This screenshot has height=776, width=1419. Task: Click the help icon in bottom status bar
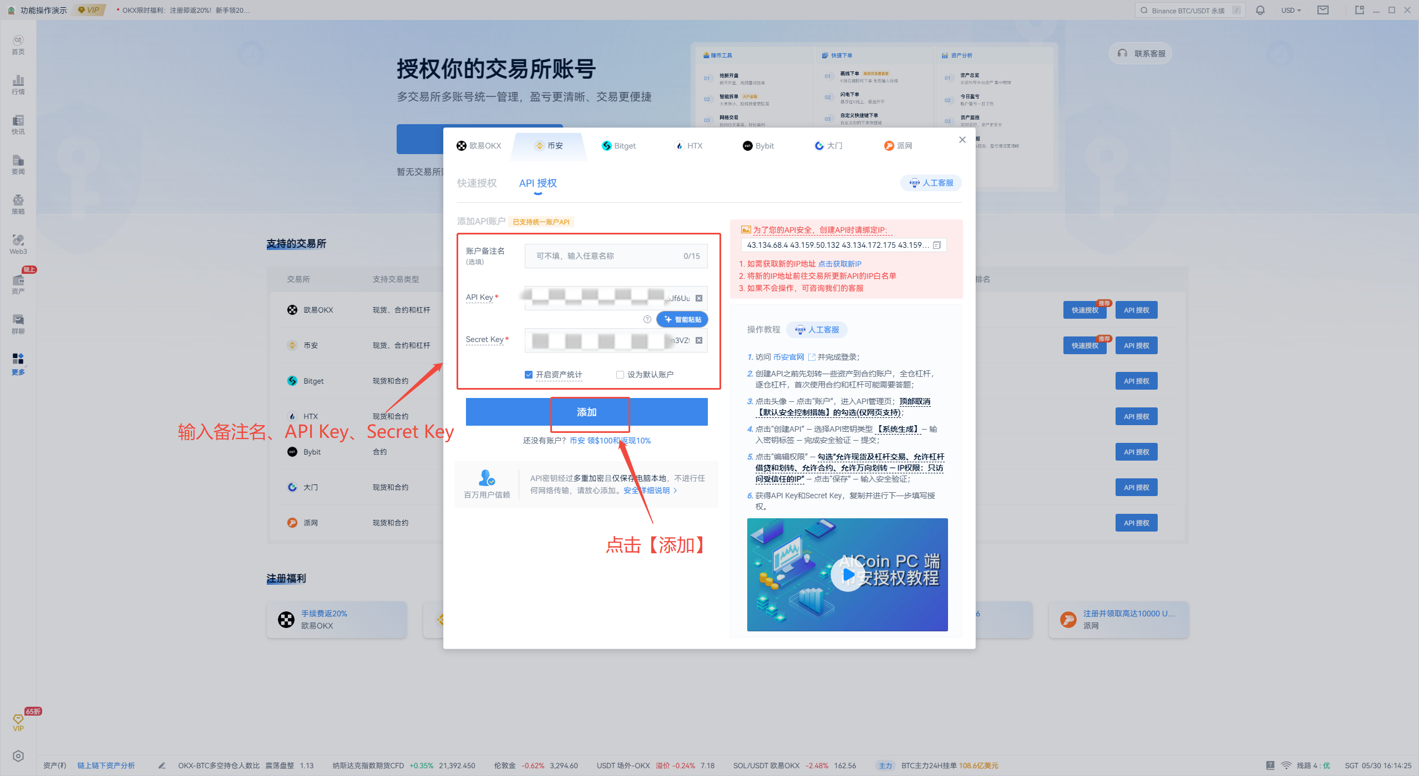pos(1270,765)
